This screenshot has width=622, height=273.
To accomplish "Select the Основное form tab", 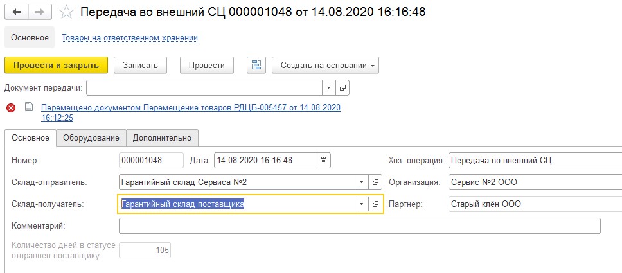I will coord(31,138).
